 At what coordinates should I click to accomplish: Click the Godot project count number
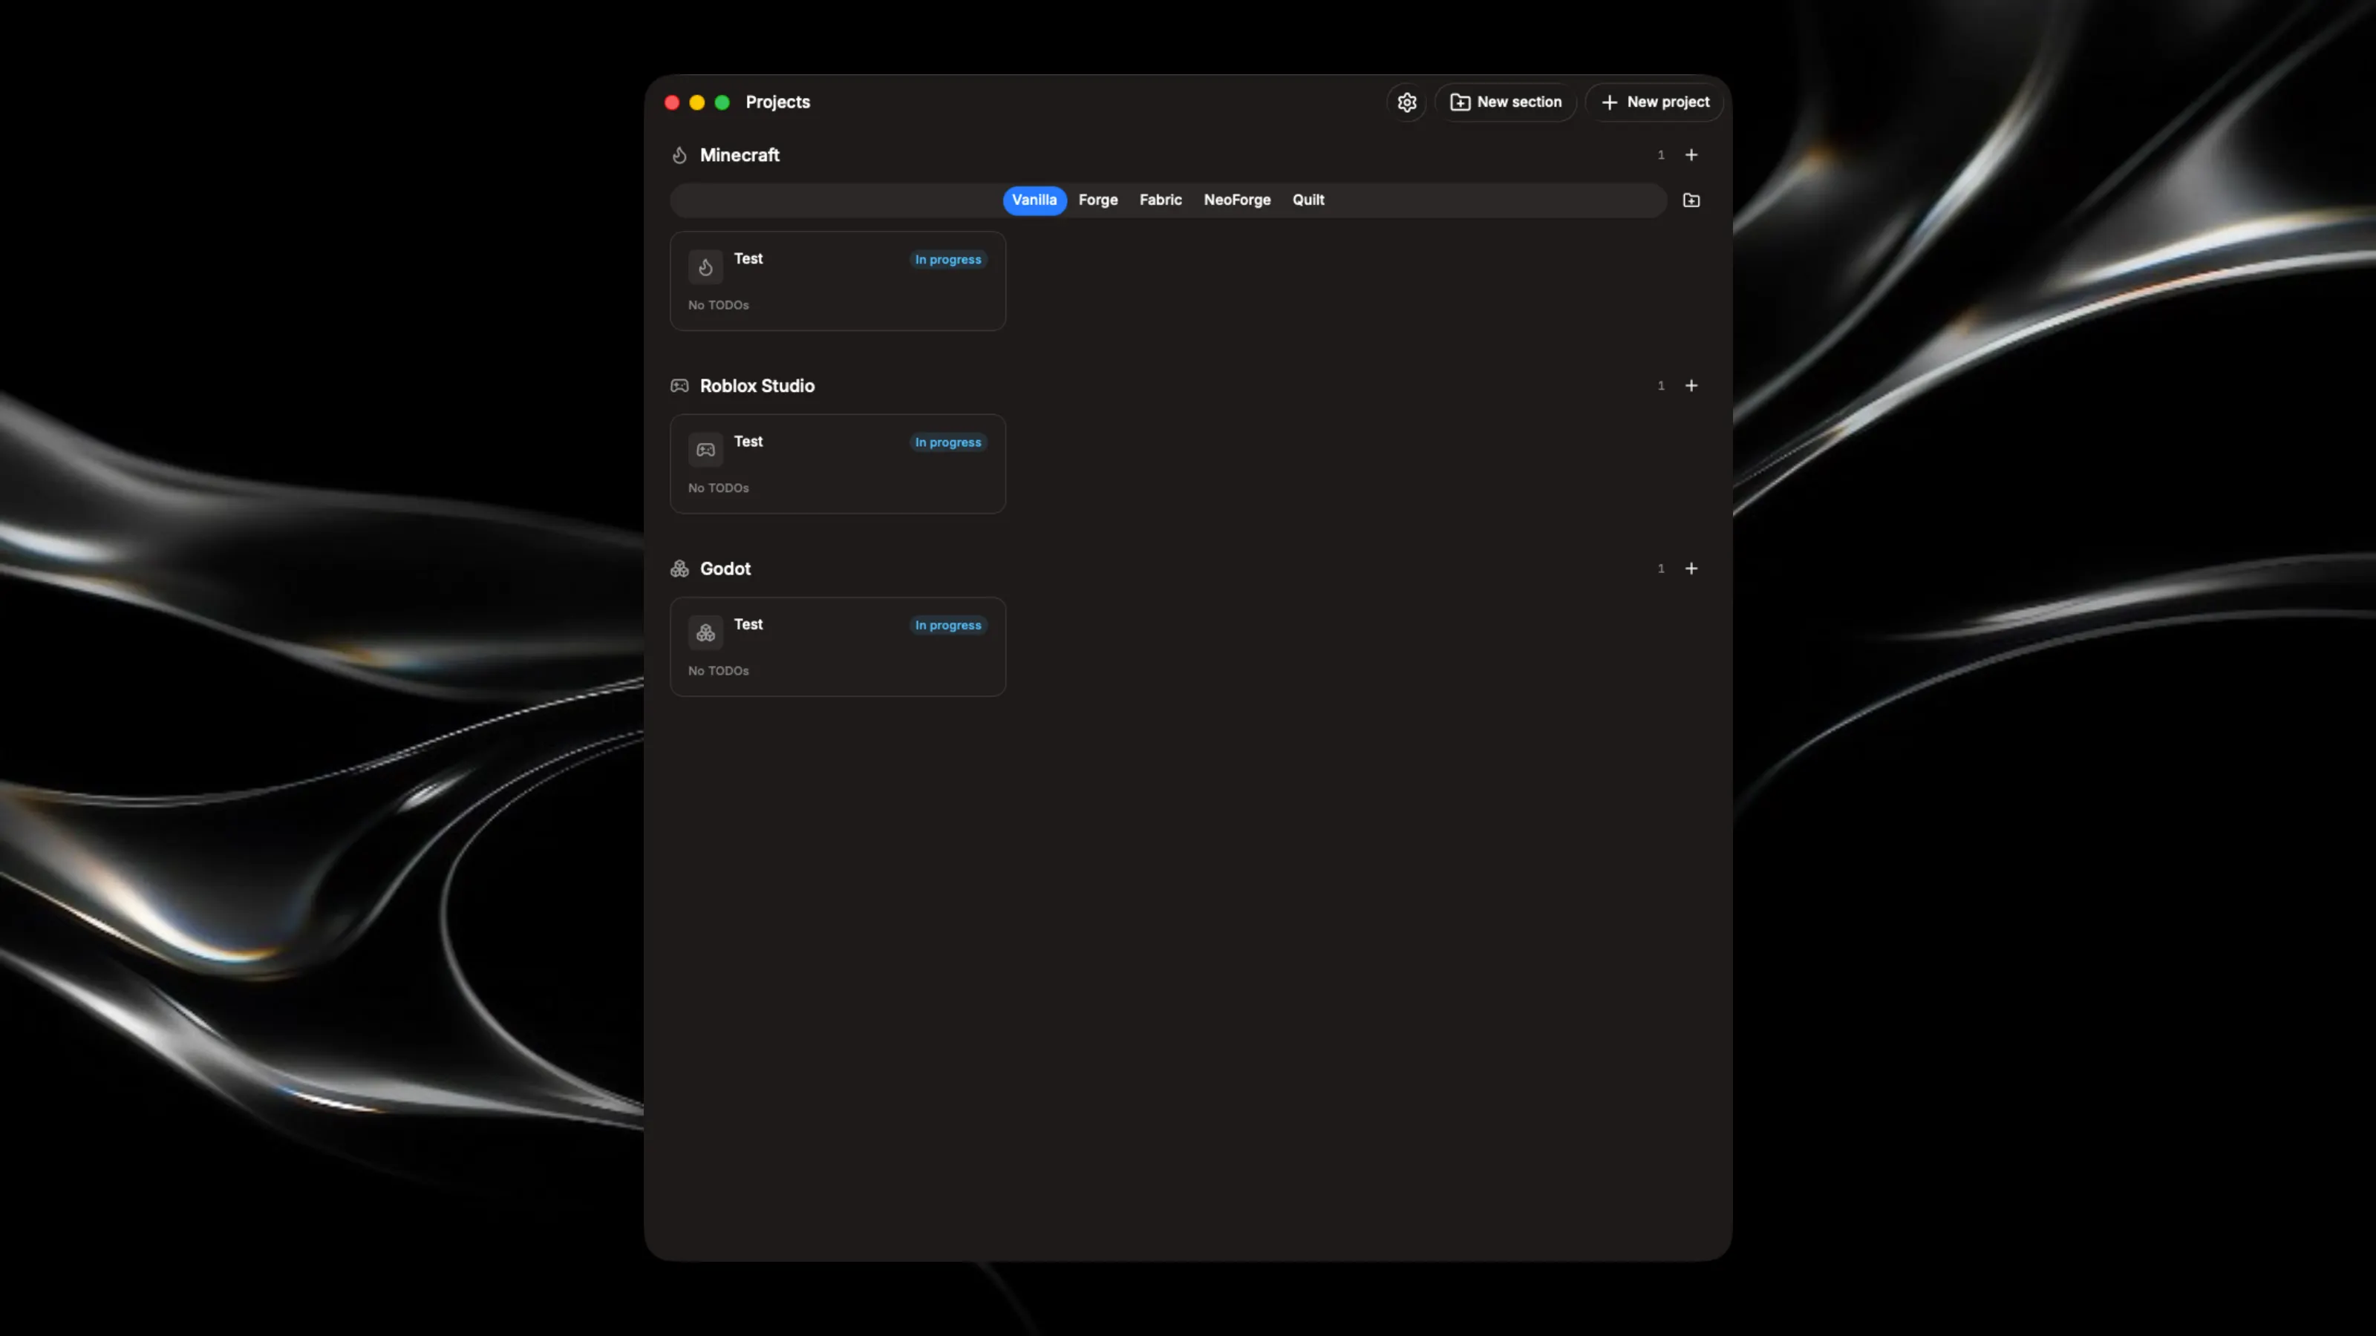1661,569
